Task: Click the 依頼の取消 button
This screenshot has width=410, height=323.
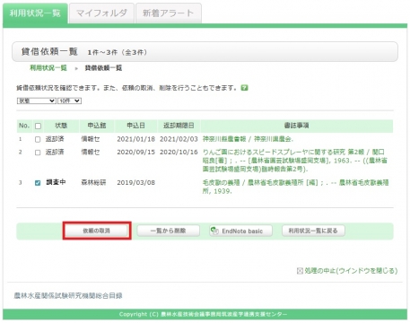Action: 97,231
